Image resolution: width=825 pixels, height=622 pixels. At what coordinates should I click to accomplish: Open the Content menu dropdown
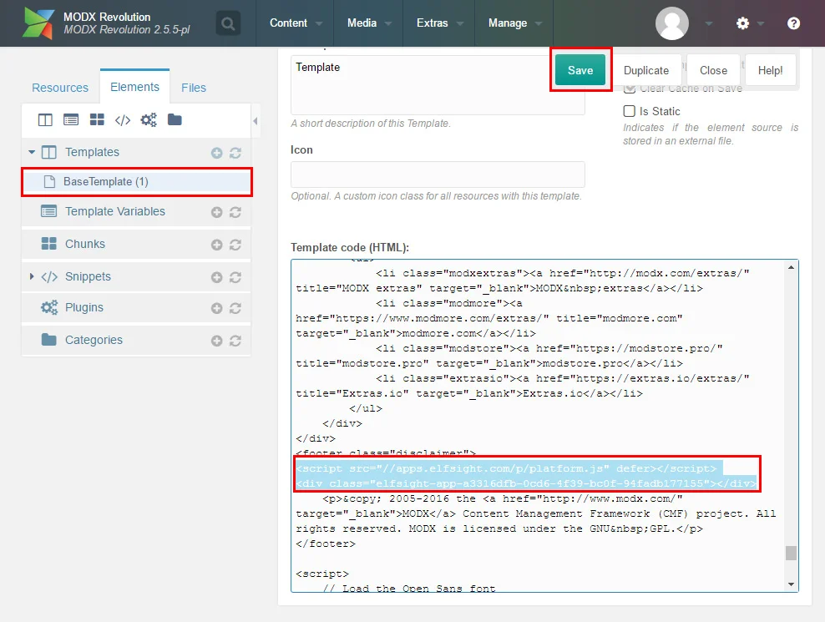pos(296,23)
